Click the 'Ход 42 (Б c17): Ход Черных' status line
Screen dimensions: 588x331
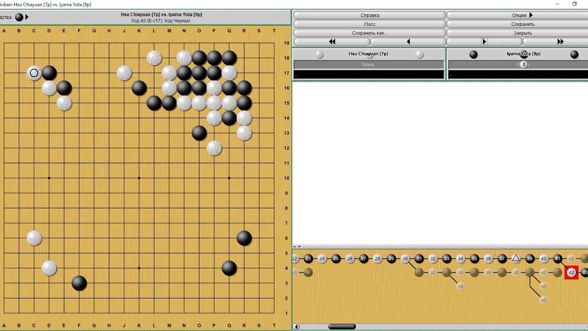160,21
